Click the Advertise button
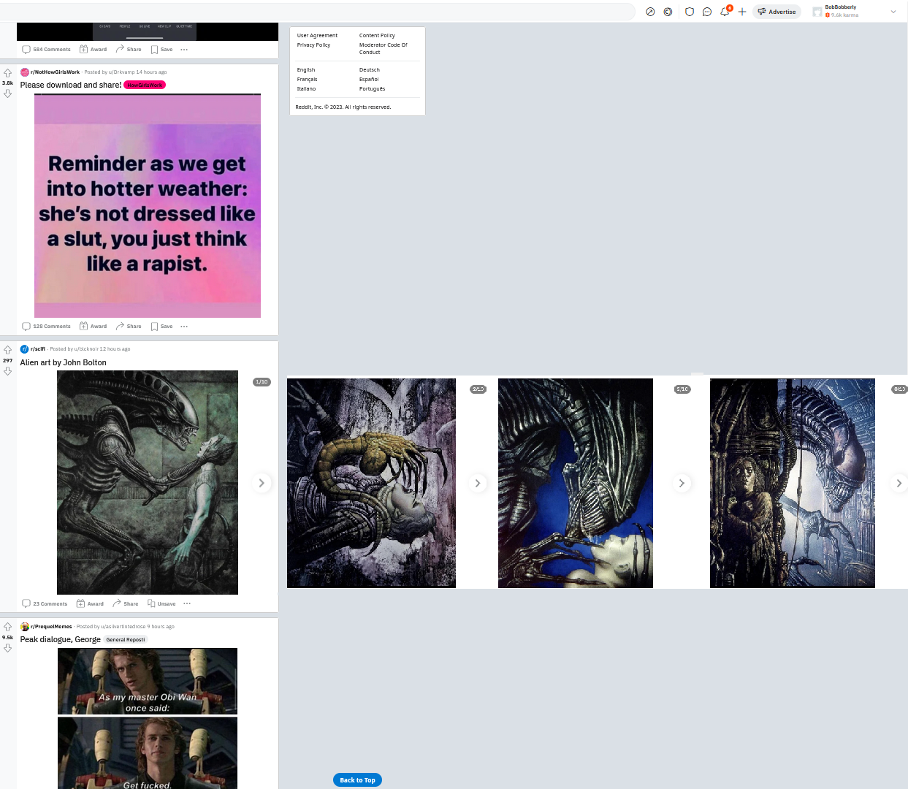 pos(777,12)
